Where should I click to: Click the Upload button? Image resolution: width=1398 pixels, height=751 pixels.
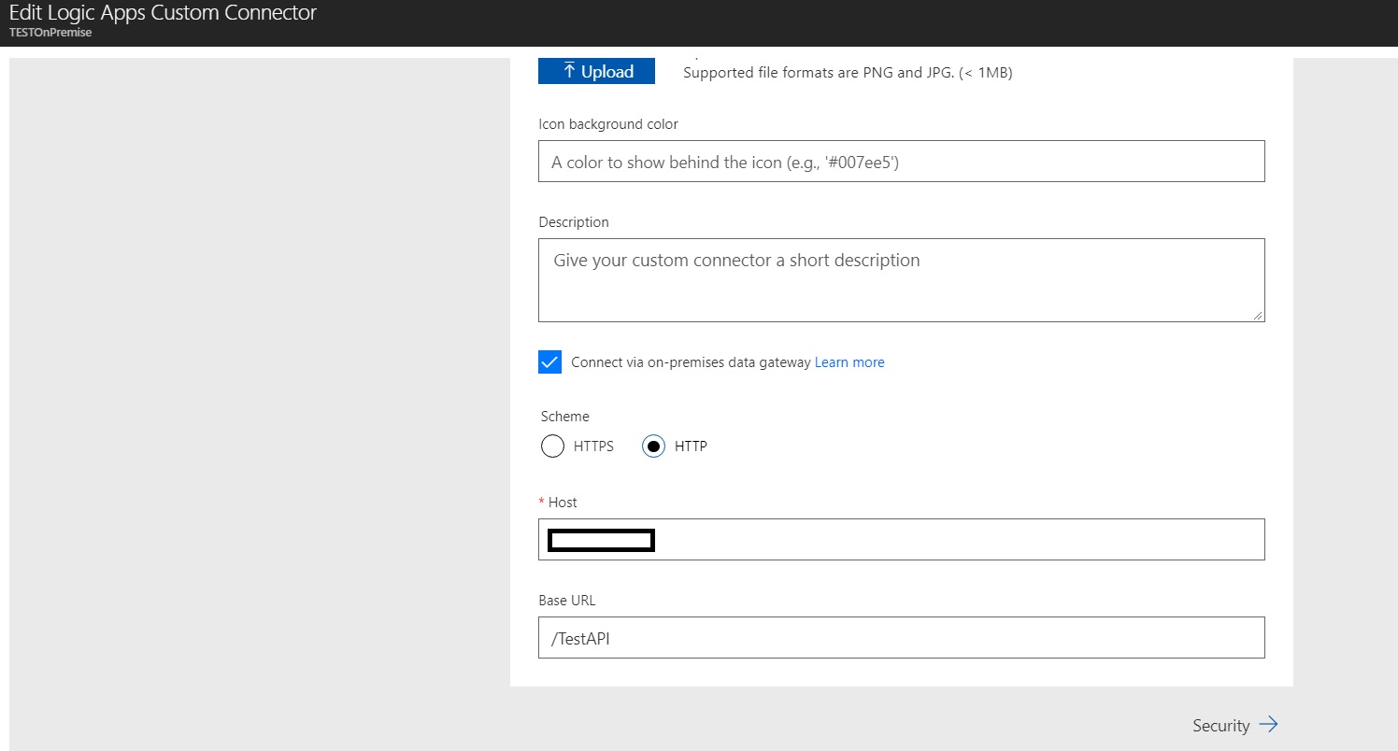(596, 71)
